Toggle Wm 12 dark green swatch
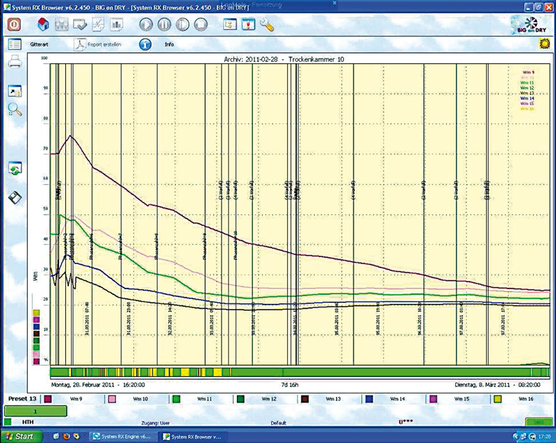The width and height of the screenshot is (556, 443). (x=240, y=399)
